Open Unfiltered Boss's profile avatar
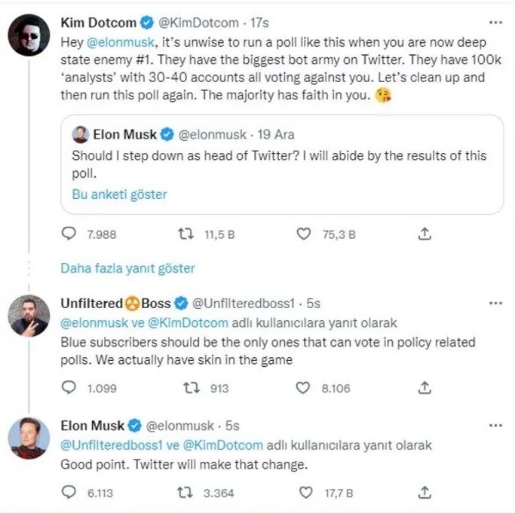The width and height of the screenshot is (515, 513). point(29,316)
